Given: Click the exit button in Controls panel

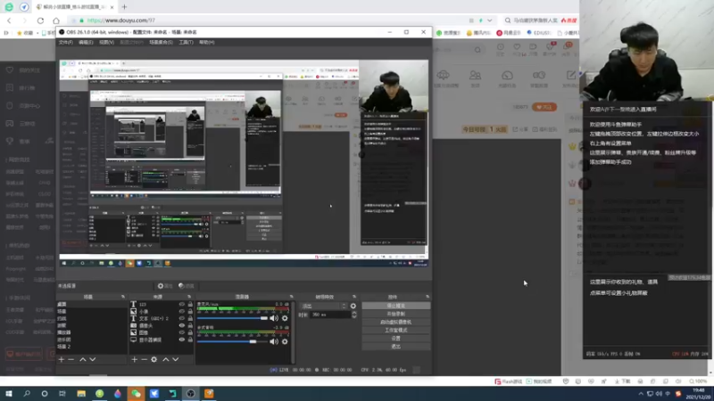Looking at the screenshot, I should [x=395, y=347].
